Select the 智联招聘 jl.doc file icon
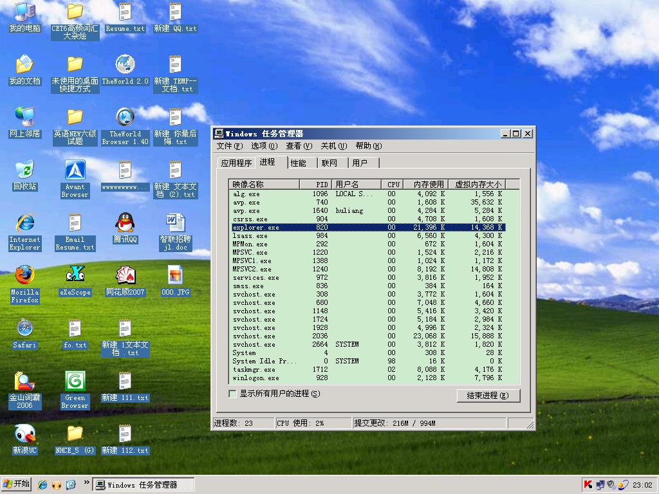Image resolution: width=659 pixels, height=494 pixels. click(176, 232)
